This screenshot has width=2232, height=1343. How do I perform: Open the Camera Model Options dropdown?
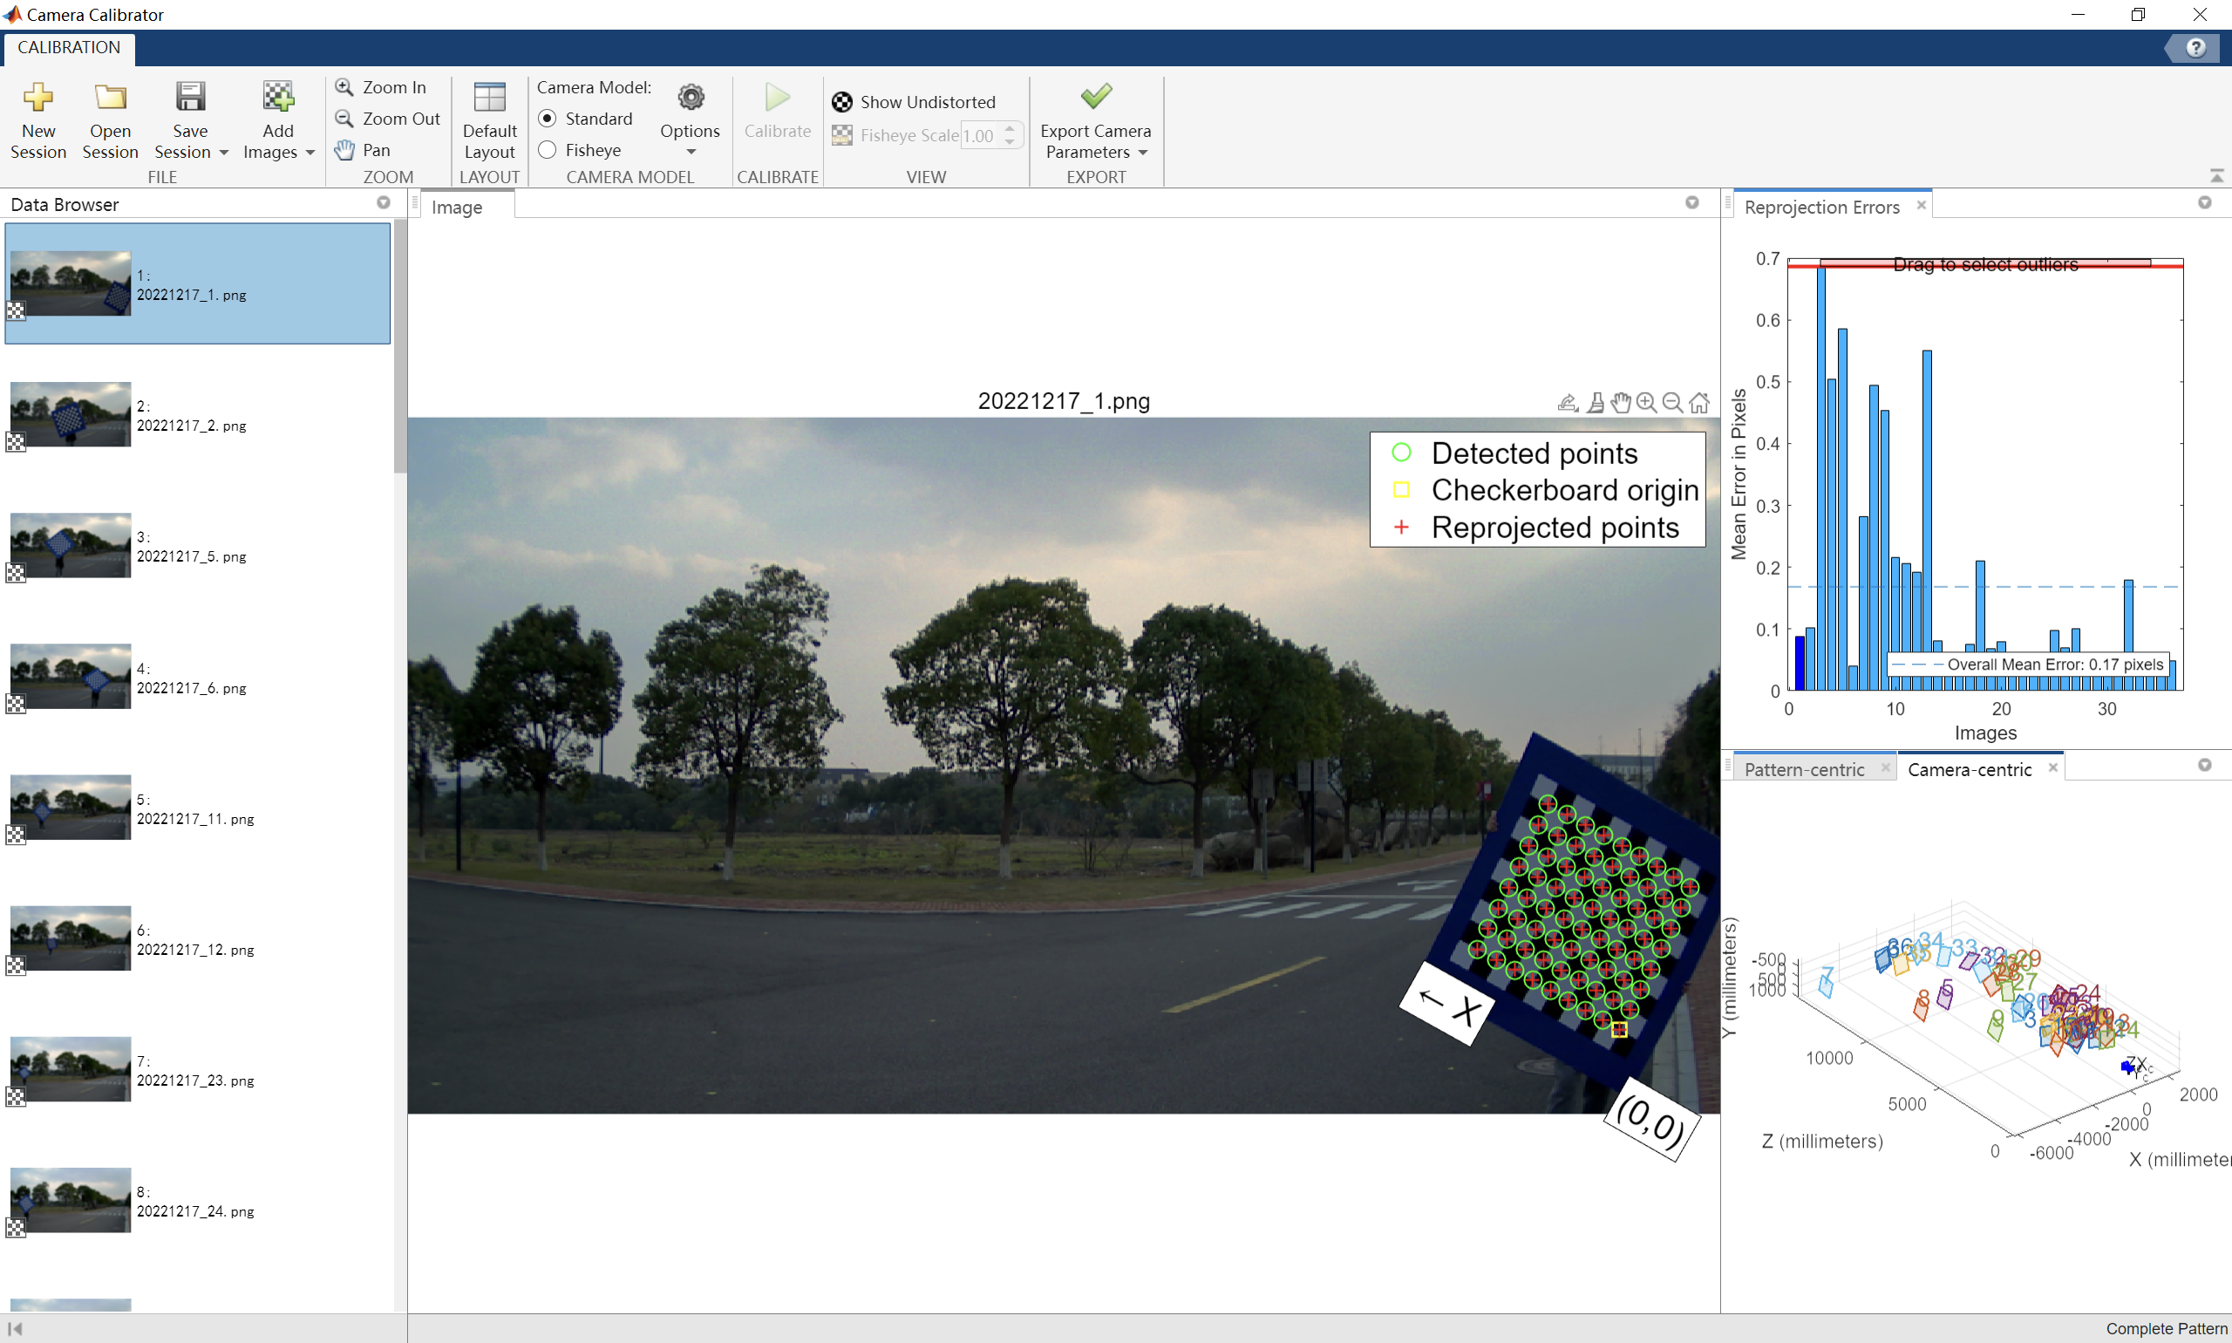click(x=689, y=148)
